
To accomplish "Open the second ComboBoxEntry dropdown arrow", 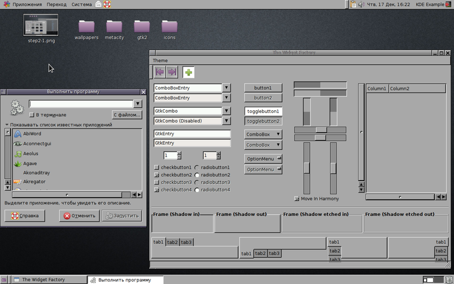I will [x=226, y=98].
